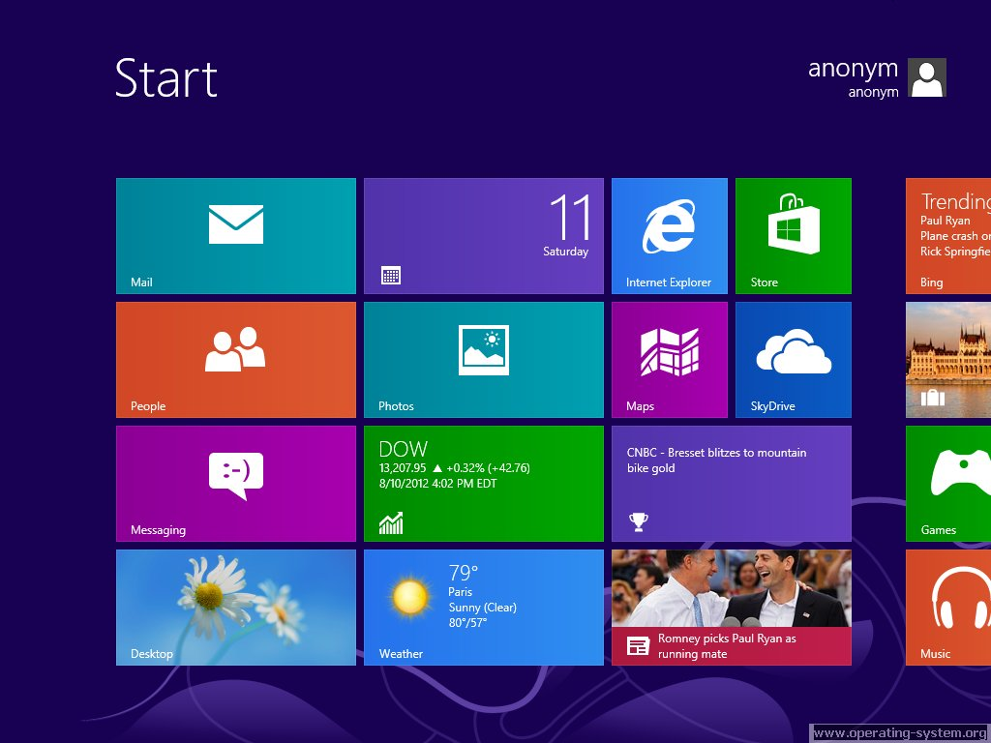This screenshot has width=991, height=743.
Task: Open CNBC Bresset mountain bike gold tile
Action: pos(731,483)
